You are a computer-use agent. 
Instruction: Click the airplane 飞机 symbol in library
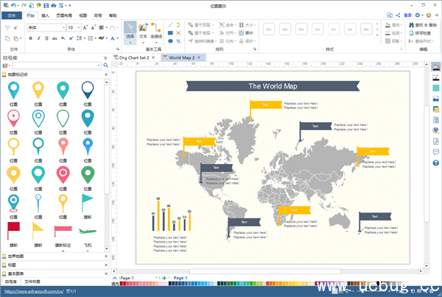click(88, 230)
